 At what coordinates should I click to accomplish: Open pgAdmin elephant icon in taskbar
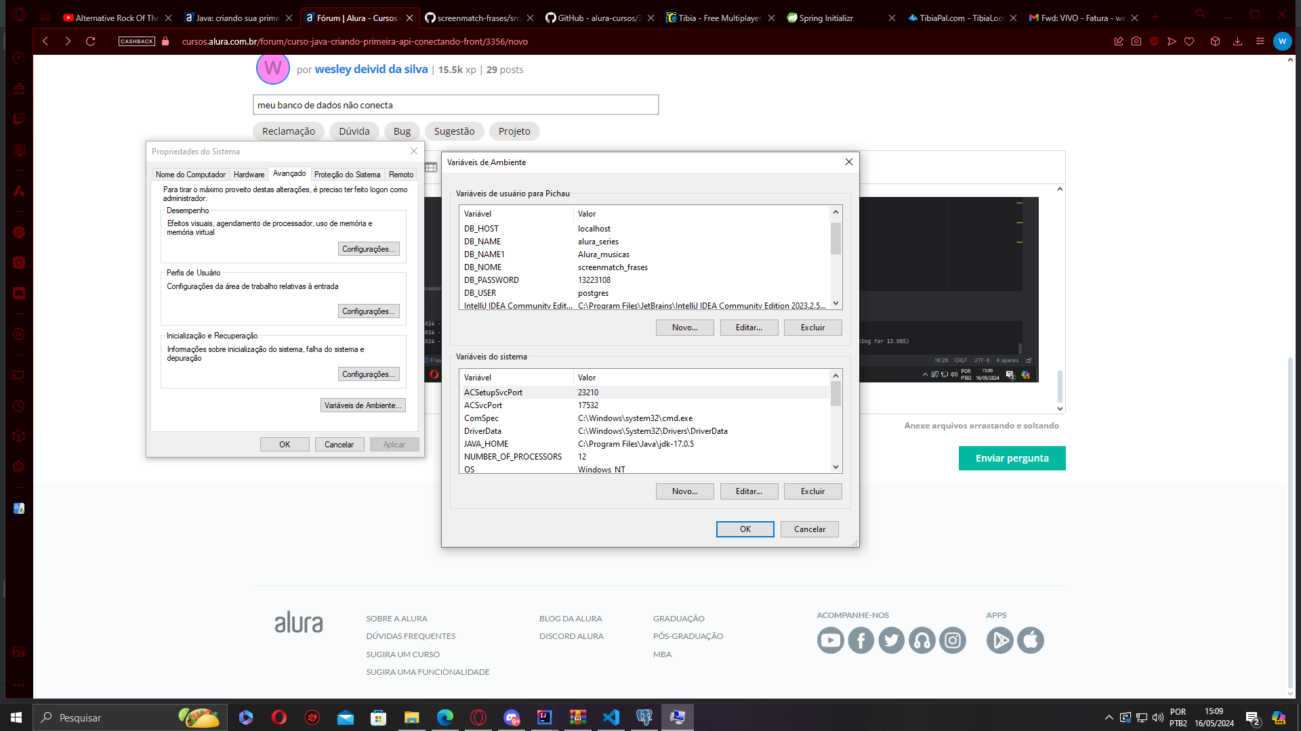[644, 717]
